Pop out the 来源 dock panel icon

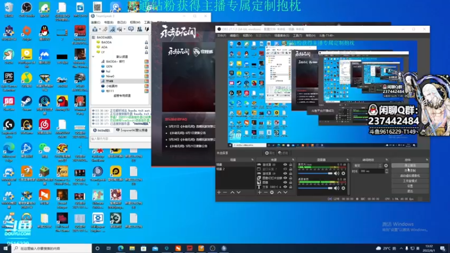(293, 160)
